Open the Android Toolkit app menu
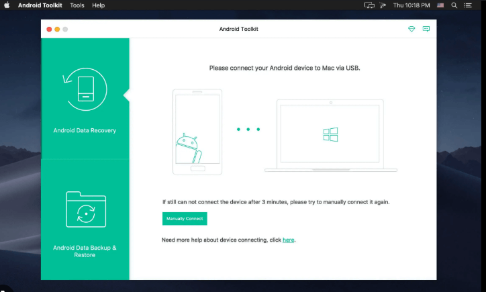 pos(40,5)
